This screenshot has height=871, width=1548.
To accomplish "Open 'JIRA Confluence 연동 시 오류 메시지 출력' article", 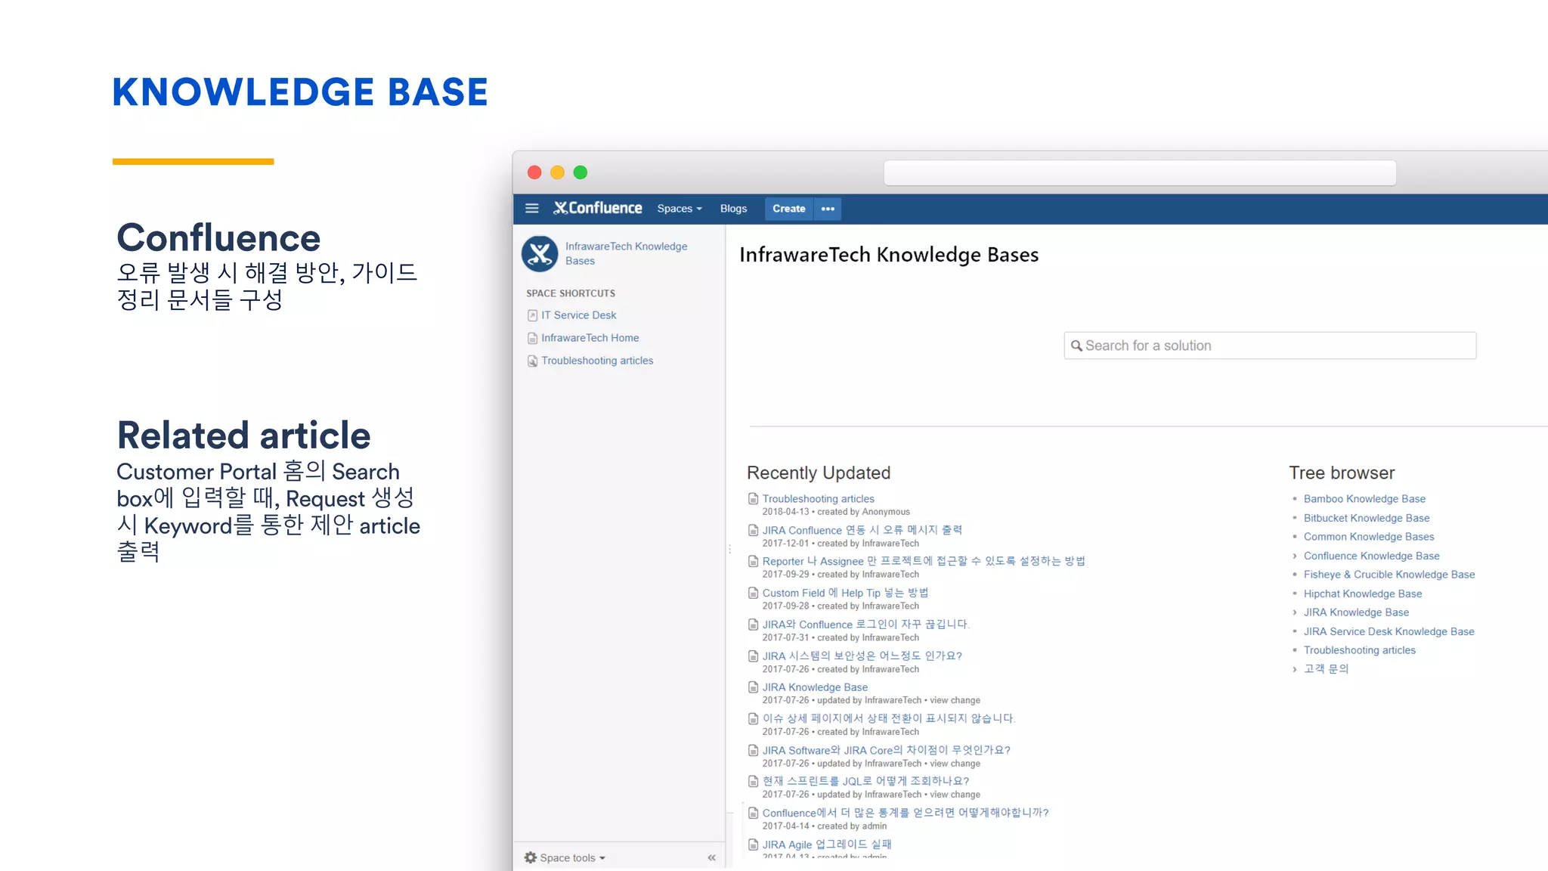I will pos(862,530).
